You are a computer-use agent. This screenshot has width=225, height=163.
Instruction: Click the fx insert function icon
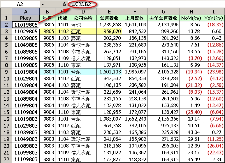pos(64,4)
